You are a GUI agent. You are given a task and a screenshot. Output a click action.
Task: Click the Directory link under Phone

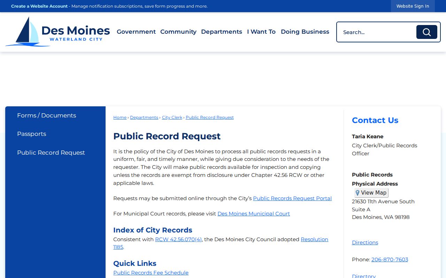364,276
